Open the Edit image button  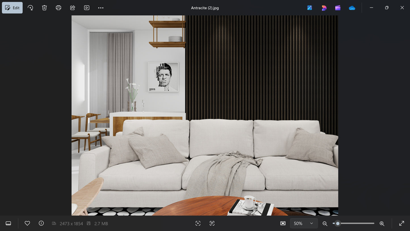point(12,8)
